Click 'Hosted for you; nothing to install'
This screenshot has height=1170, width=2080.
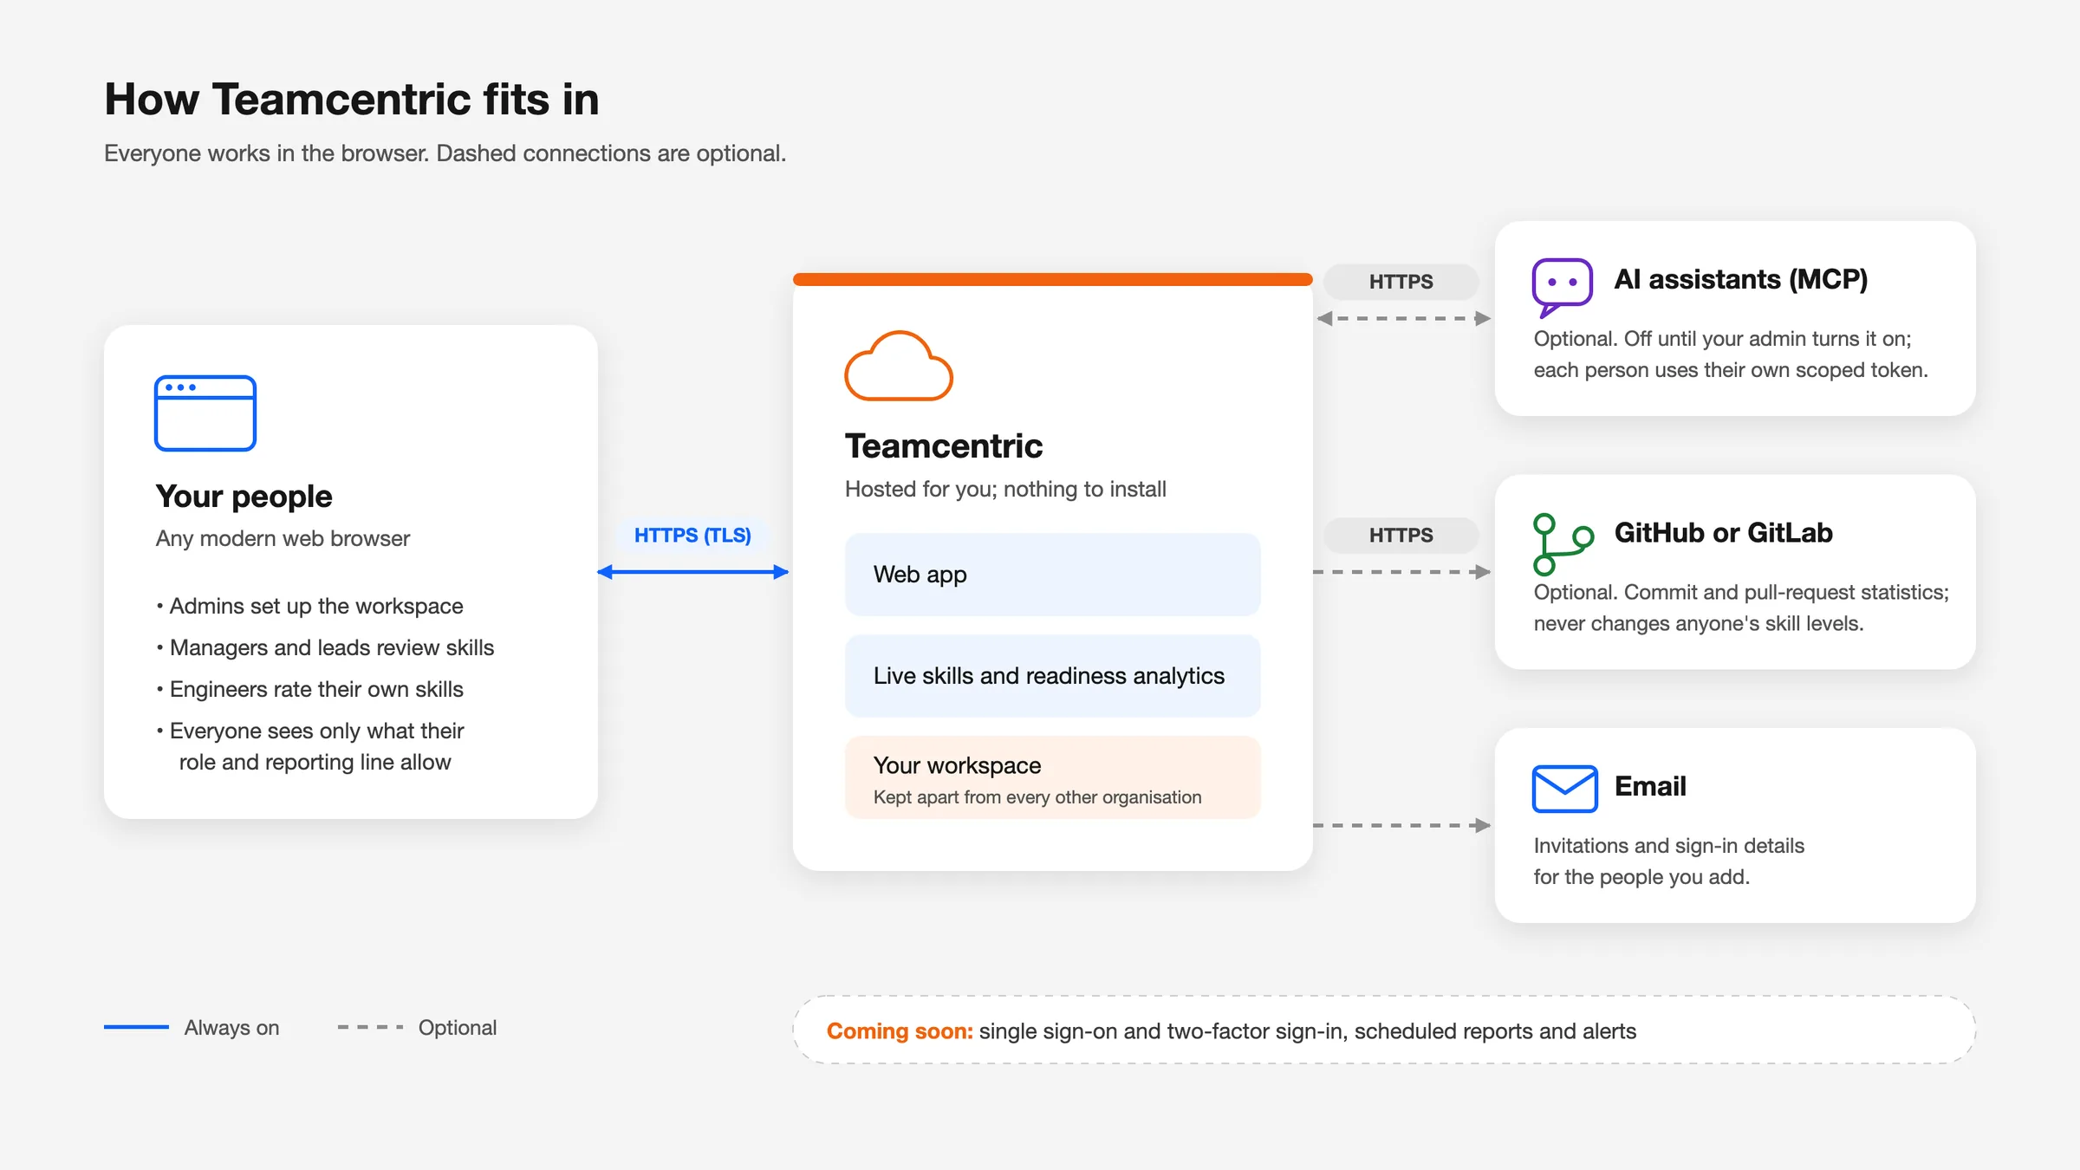(x=1005, y=489)
